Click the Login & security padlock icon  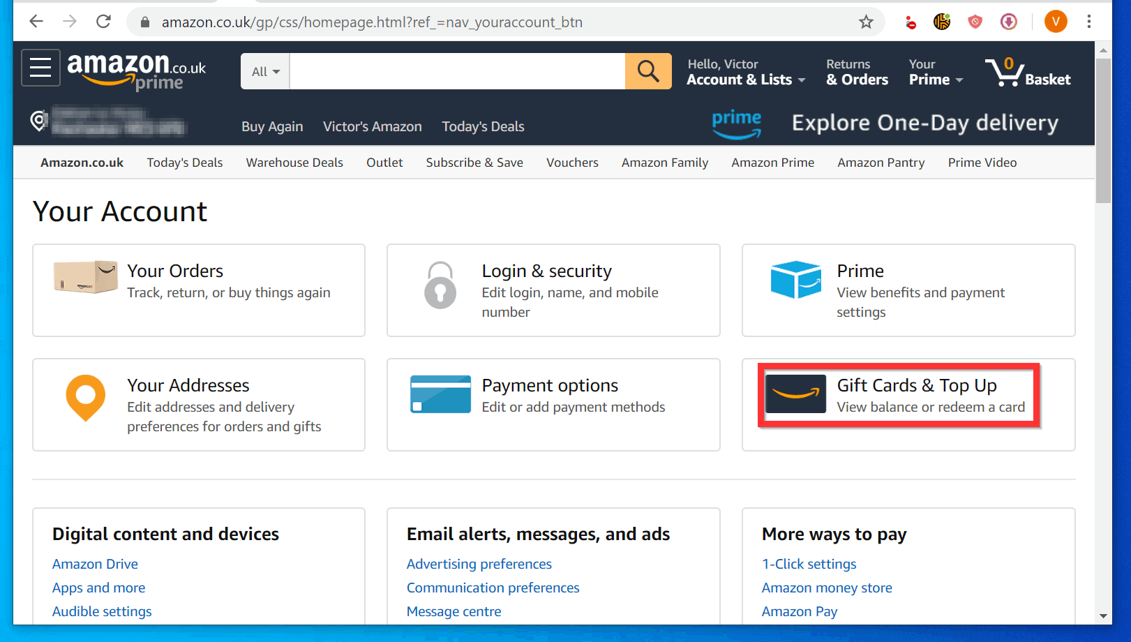[x=440, y=285]
